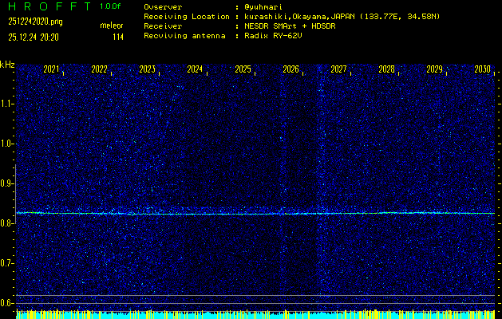Select the 2024 time marker
This screenshot has height=319, width=502.
tap(195, 70)
